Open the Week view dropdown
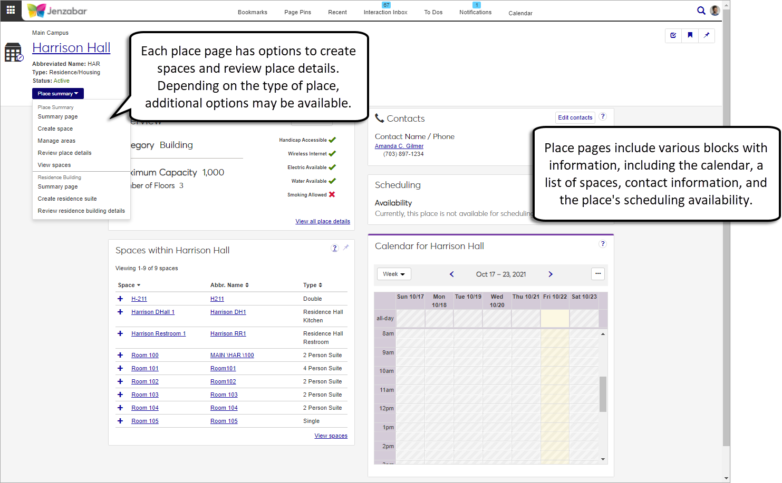 click(393, 274)
